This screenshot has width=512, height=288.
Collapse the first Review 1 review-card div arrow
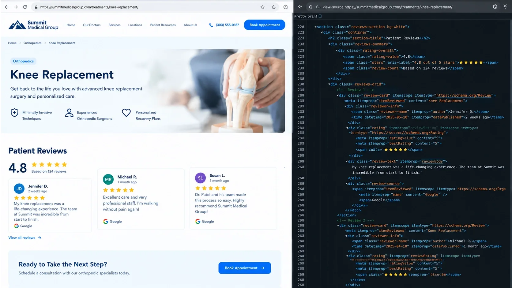point(338,95)
